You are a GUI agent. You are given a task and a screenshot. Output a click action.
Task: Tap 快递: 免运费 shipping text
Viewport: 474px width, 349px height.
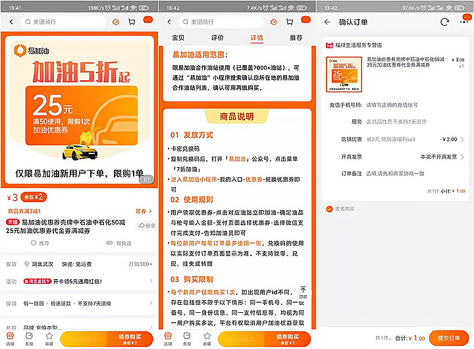pyautogui.click(x=77, y=264)
